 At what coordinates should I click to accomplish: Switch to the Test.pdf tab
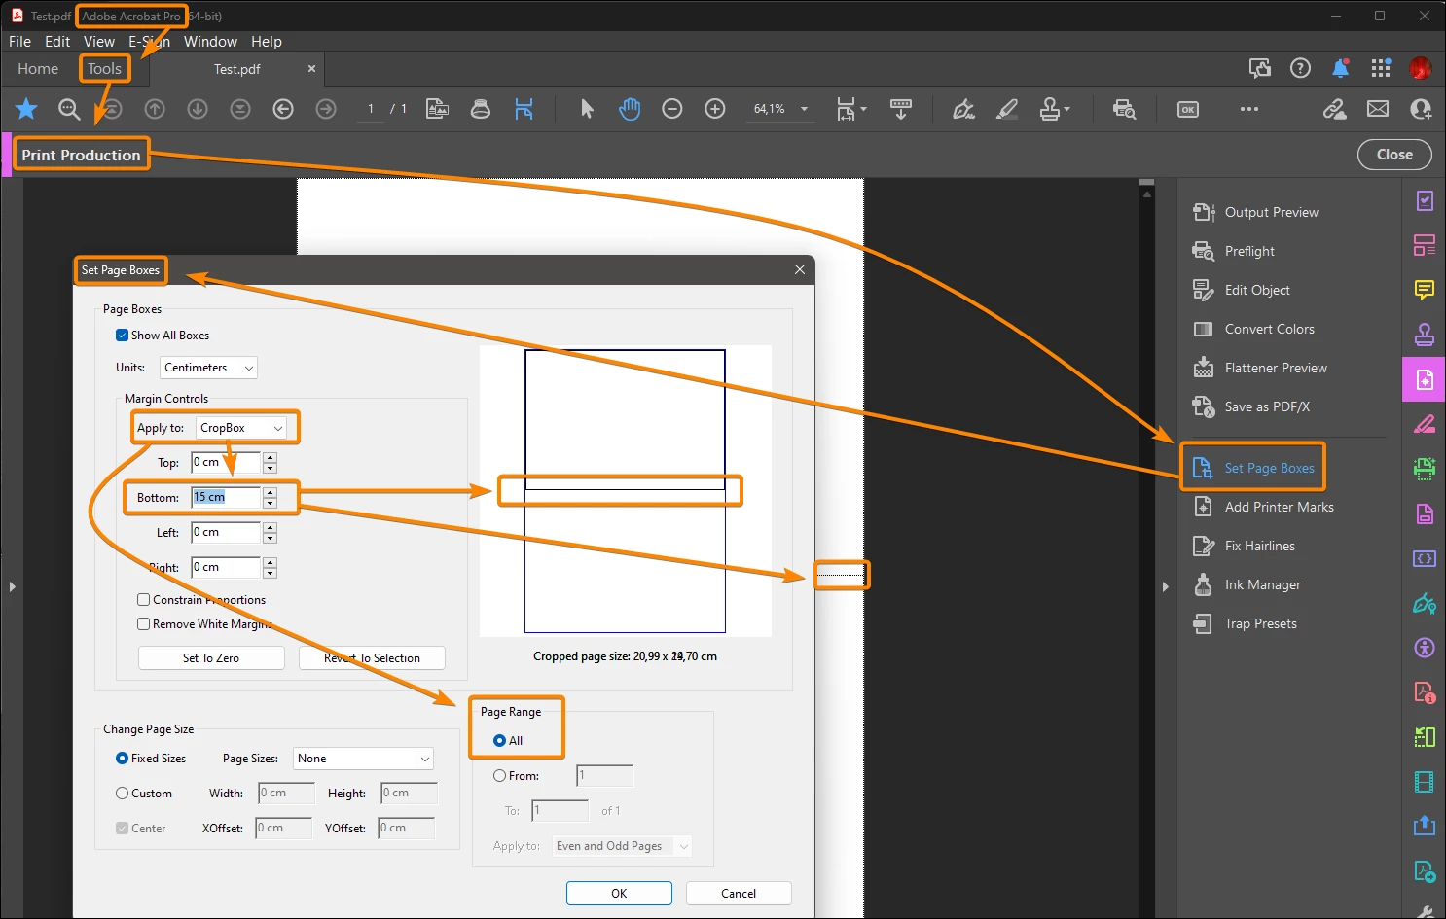pyautogui.click(x=237, y=69)
